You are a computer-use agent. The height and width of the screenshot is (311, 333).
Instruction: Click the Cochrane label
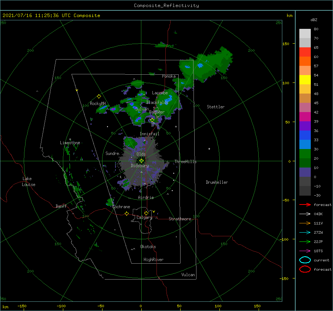pyautogui.click(x=121, y=207)
